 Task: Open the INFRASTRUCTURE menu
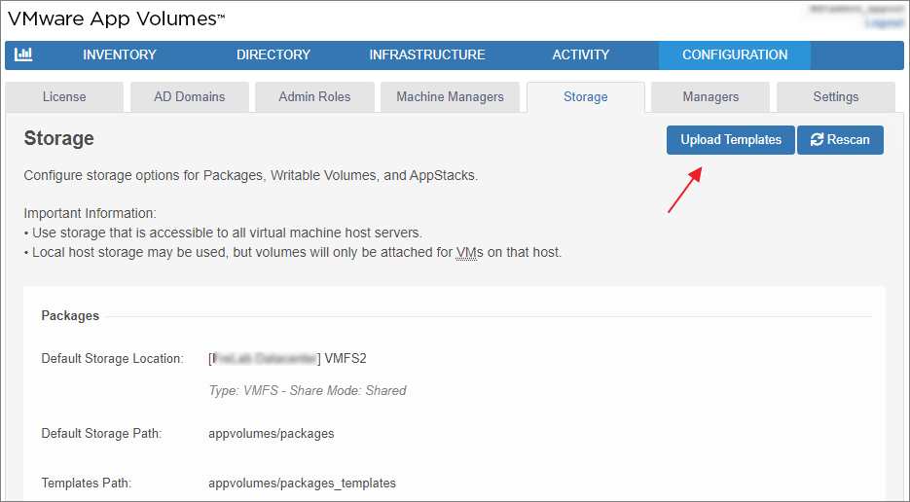pos(427,55)
